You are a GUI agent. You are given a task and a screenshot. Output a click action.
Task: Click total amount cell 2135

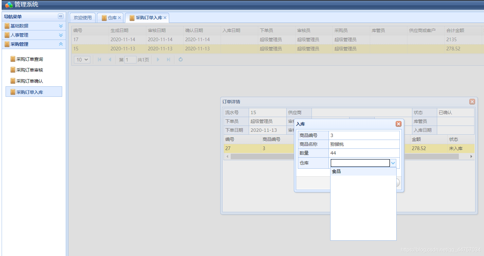click(463, 40)
